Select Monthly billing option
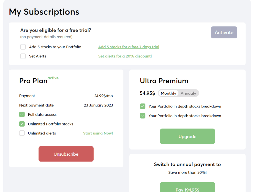 point(168,93)
